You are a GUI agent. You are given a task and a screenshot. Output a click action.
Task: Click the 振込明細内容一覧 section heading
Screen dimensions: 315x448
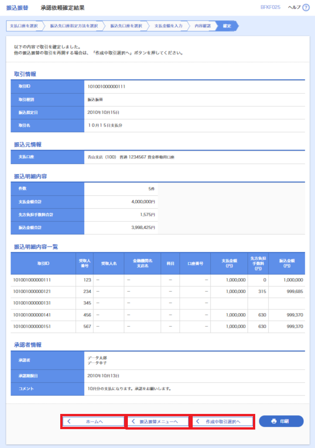point(36,247)
